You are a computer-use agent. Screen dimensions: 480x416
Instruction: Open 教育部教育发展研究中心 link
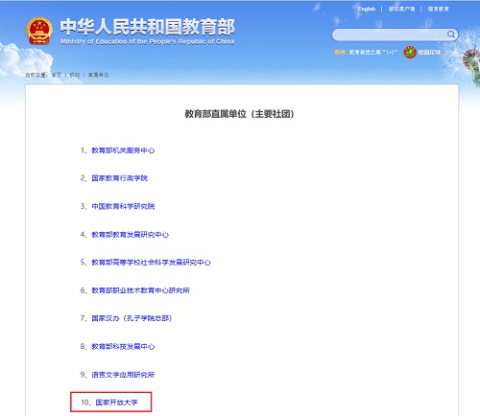tap(130, 234)
